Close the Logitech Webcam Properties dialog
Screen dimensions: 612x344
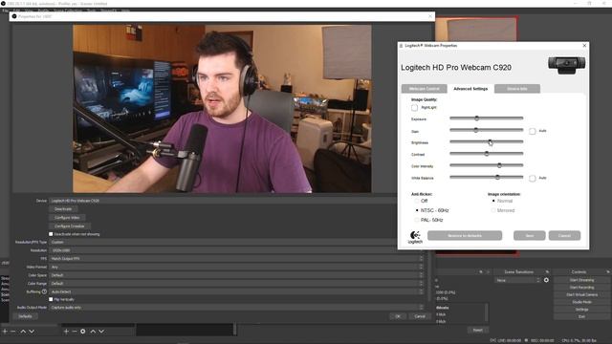[x=584, y=46]
